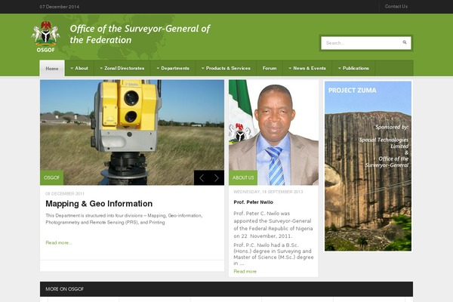The width and height of the screenshot is (453, 302).
Task: Click the 08 DECEMBER 2011 article date
Action: [x=65, y=193]
